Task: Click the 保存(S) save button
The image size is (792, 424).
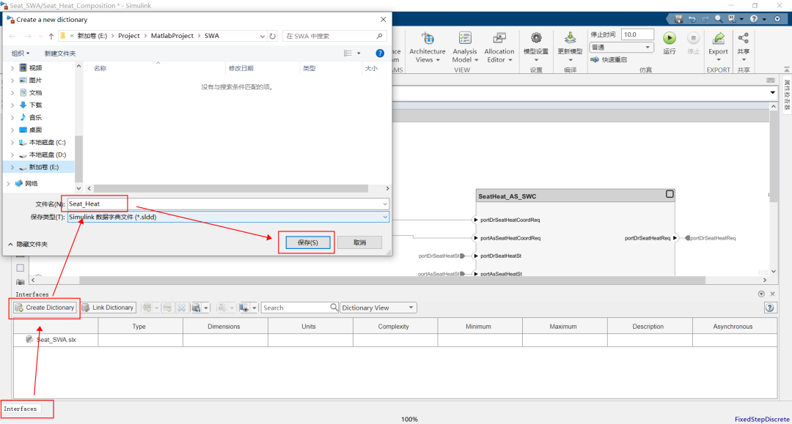Action: [307, 242]
